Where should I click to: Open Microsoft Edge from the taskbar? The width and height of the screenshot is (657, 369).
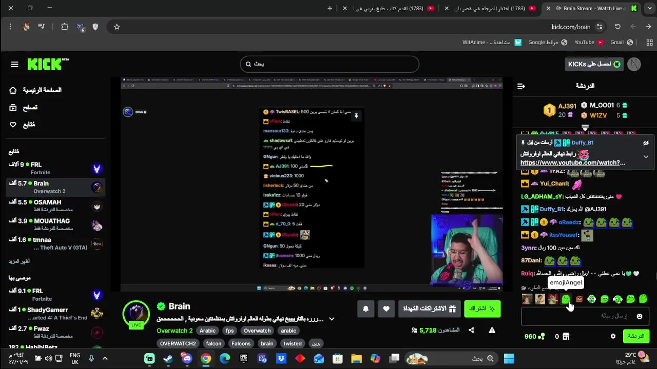point(225,359)
